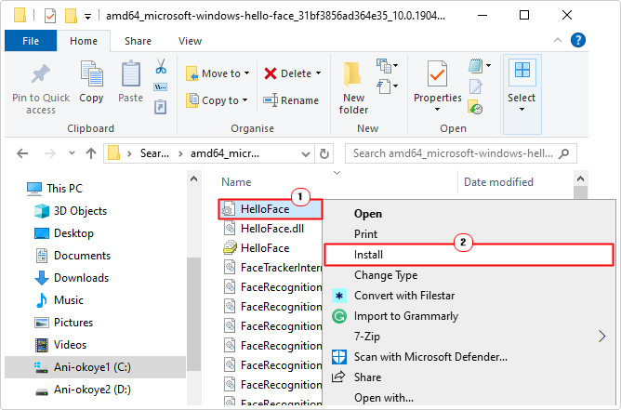Switch to the View tab
Image resolution: width=621 pixels, height=410 pixels.
click(x=190, y=41)
